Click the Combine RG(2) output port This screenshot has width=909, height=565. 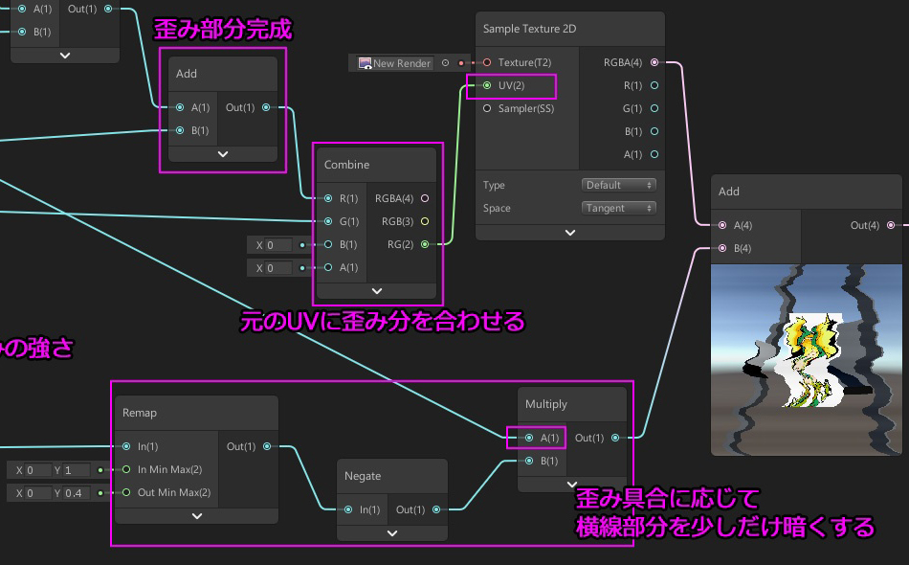coord(425,245)
